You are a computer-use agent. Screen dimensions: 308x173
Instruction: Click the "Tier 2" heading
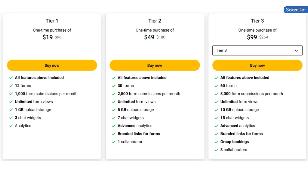click(x=155, y=21)
